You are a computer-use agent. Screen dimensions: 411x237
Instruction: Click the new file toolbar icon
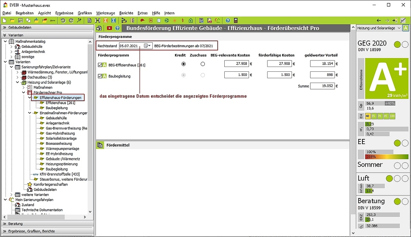click(4, 20)
